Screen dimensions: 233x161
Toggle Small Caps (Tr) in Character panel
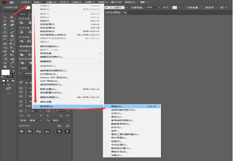coord(29,116)
